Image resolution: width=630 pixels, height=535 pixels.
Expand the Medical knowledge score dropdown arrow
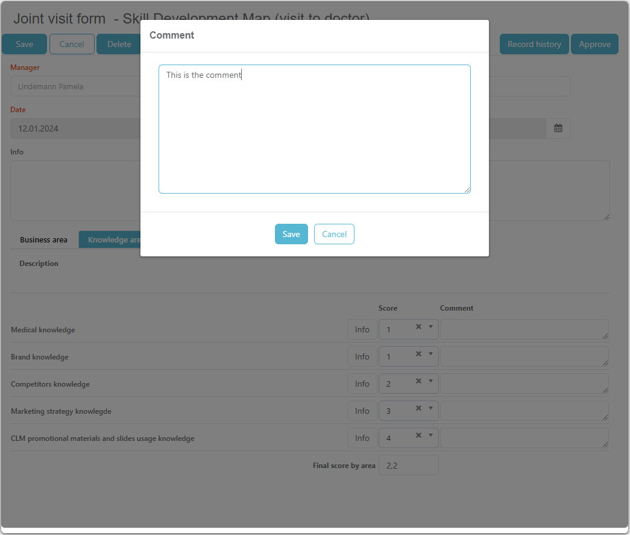click(x=430, y=327)
